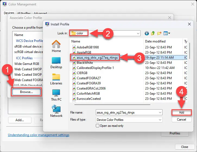Open Home in the places bar

click(56, 46)
